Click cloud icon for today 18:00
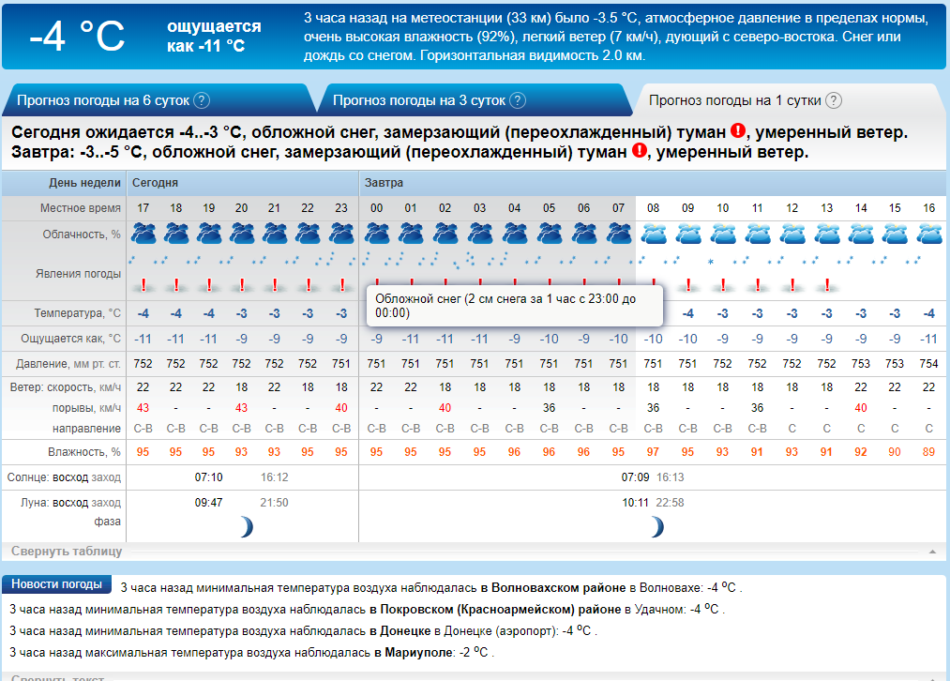The width and height of the screenshot is (950, 681). pos(176,234)
